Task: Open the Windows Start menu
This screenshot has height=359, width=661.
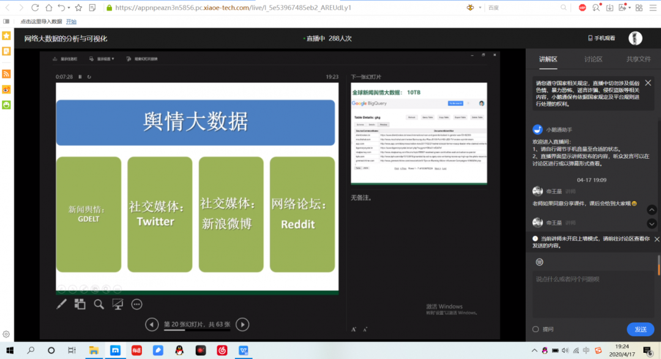Action: 10,350
